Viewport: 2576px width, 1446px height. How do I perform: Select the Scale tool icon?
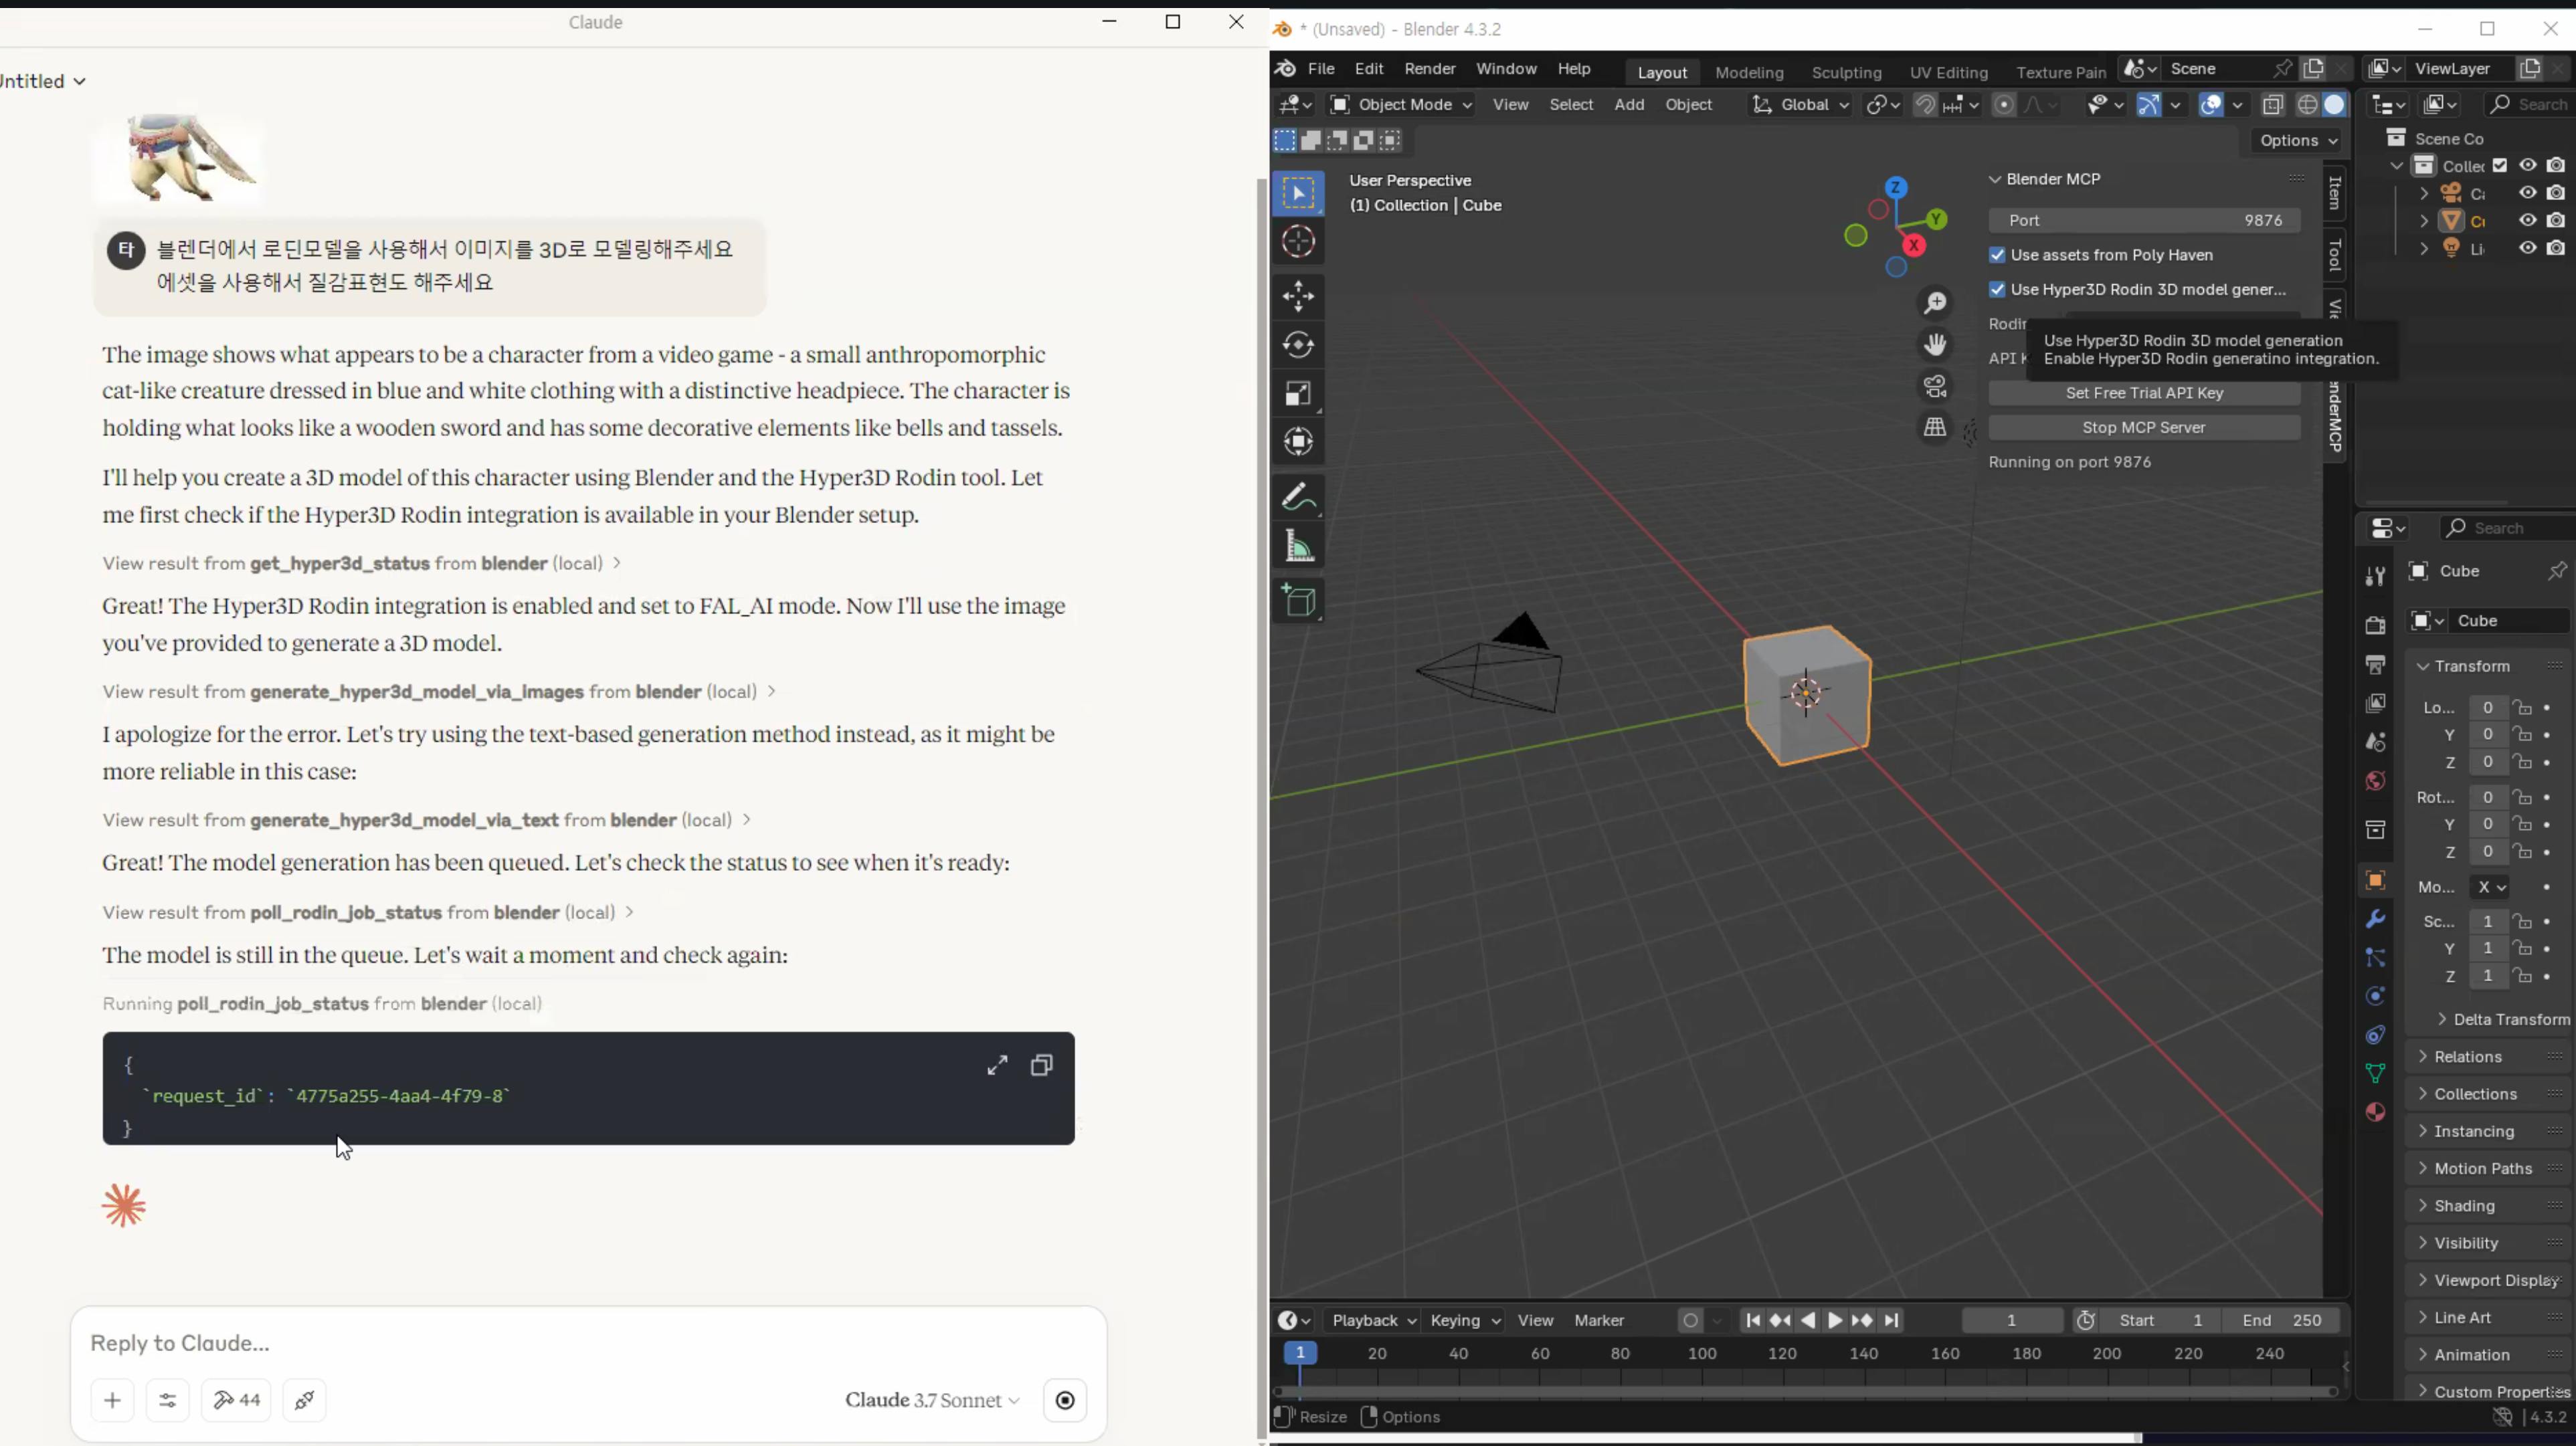pos(1298,394)
